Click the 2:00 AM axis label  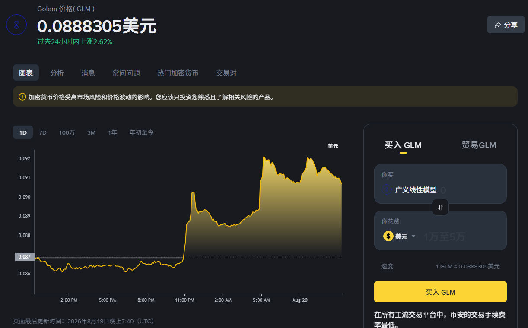pyautogui.click(x=223, y=300)
